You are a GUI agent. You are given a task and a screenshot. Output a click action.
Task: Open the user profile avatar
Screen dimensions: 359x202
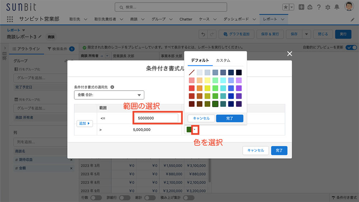click(349, 6)
